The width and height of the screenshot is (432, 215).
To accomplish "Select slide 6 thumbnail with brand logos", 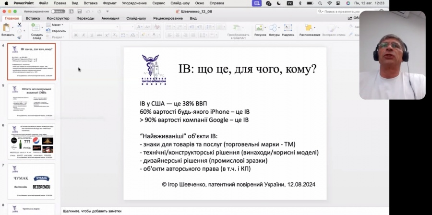I will coord(31,142).
